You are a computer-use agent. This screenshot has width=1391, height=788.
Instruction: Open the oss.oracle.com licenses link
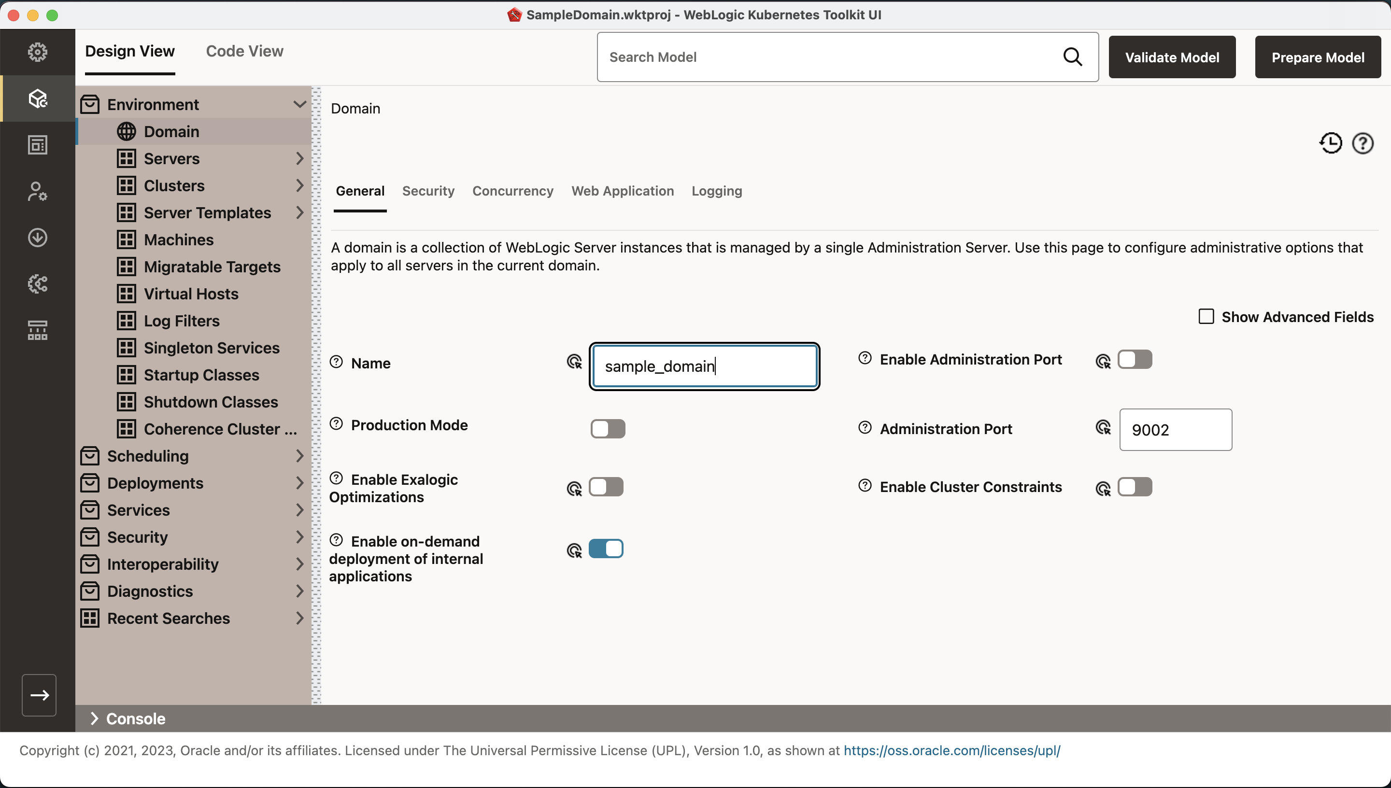[951, 751]
